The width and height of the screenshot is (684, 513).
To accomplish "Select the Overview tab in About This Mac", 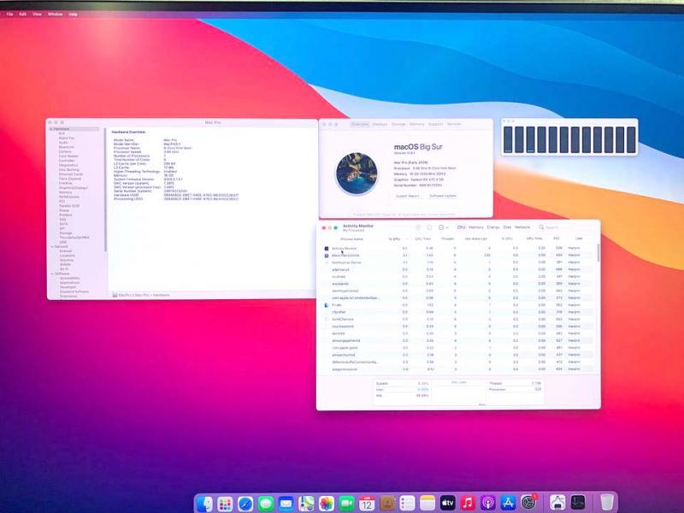I will (360, 124).
